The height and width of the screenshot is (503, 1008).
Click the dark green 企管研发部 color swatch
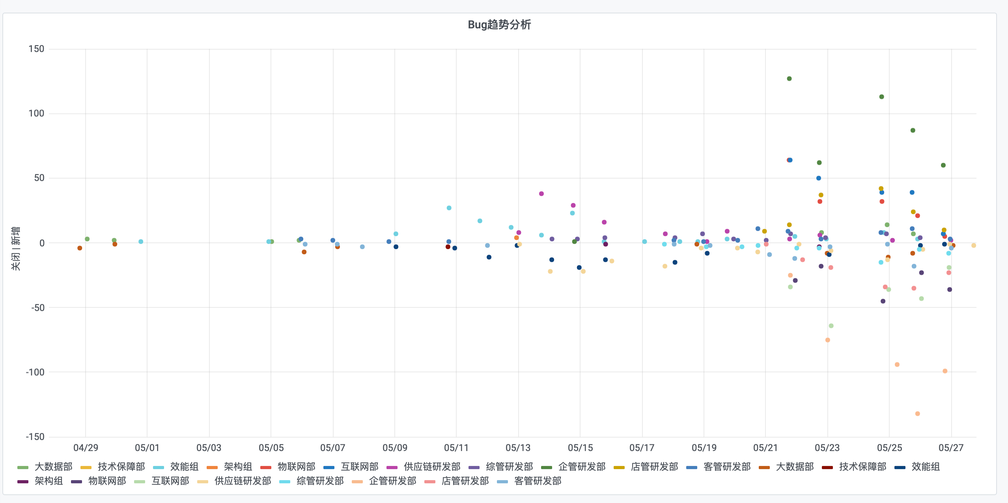coord(546,468)
